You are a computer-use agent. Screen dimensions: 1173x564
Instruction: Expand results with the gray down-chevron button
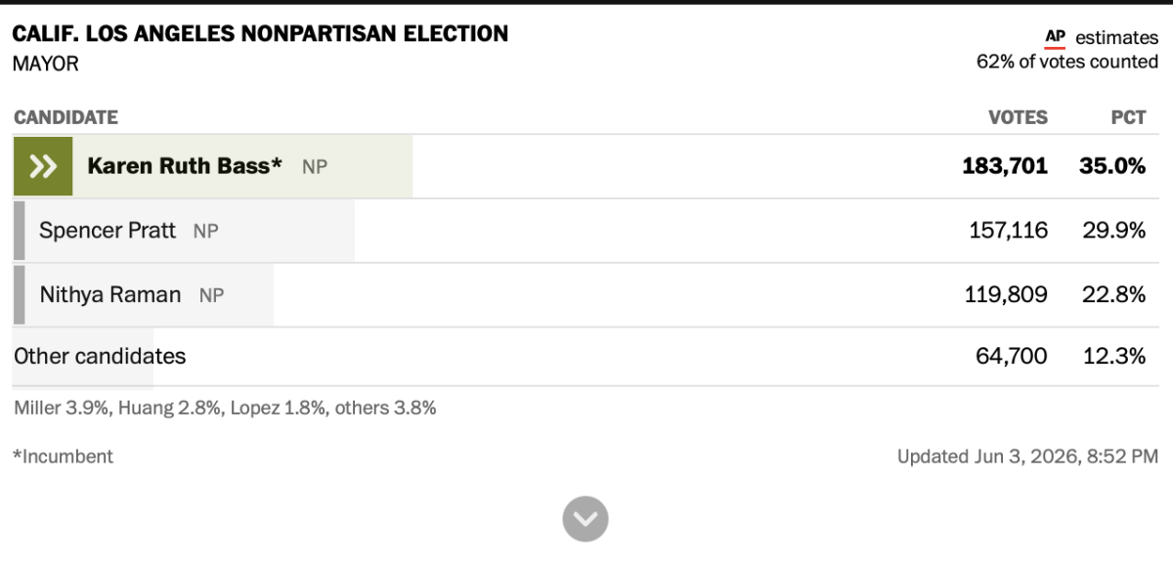(586, 519)
